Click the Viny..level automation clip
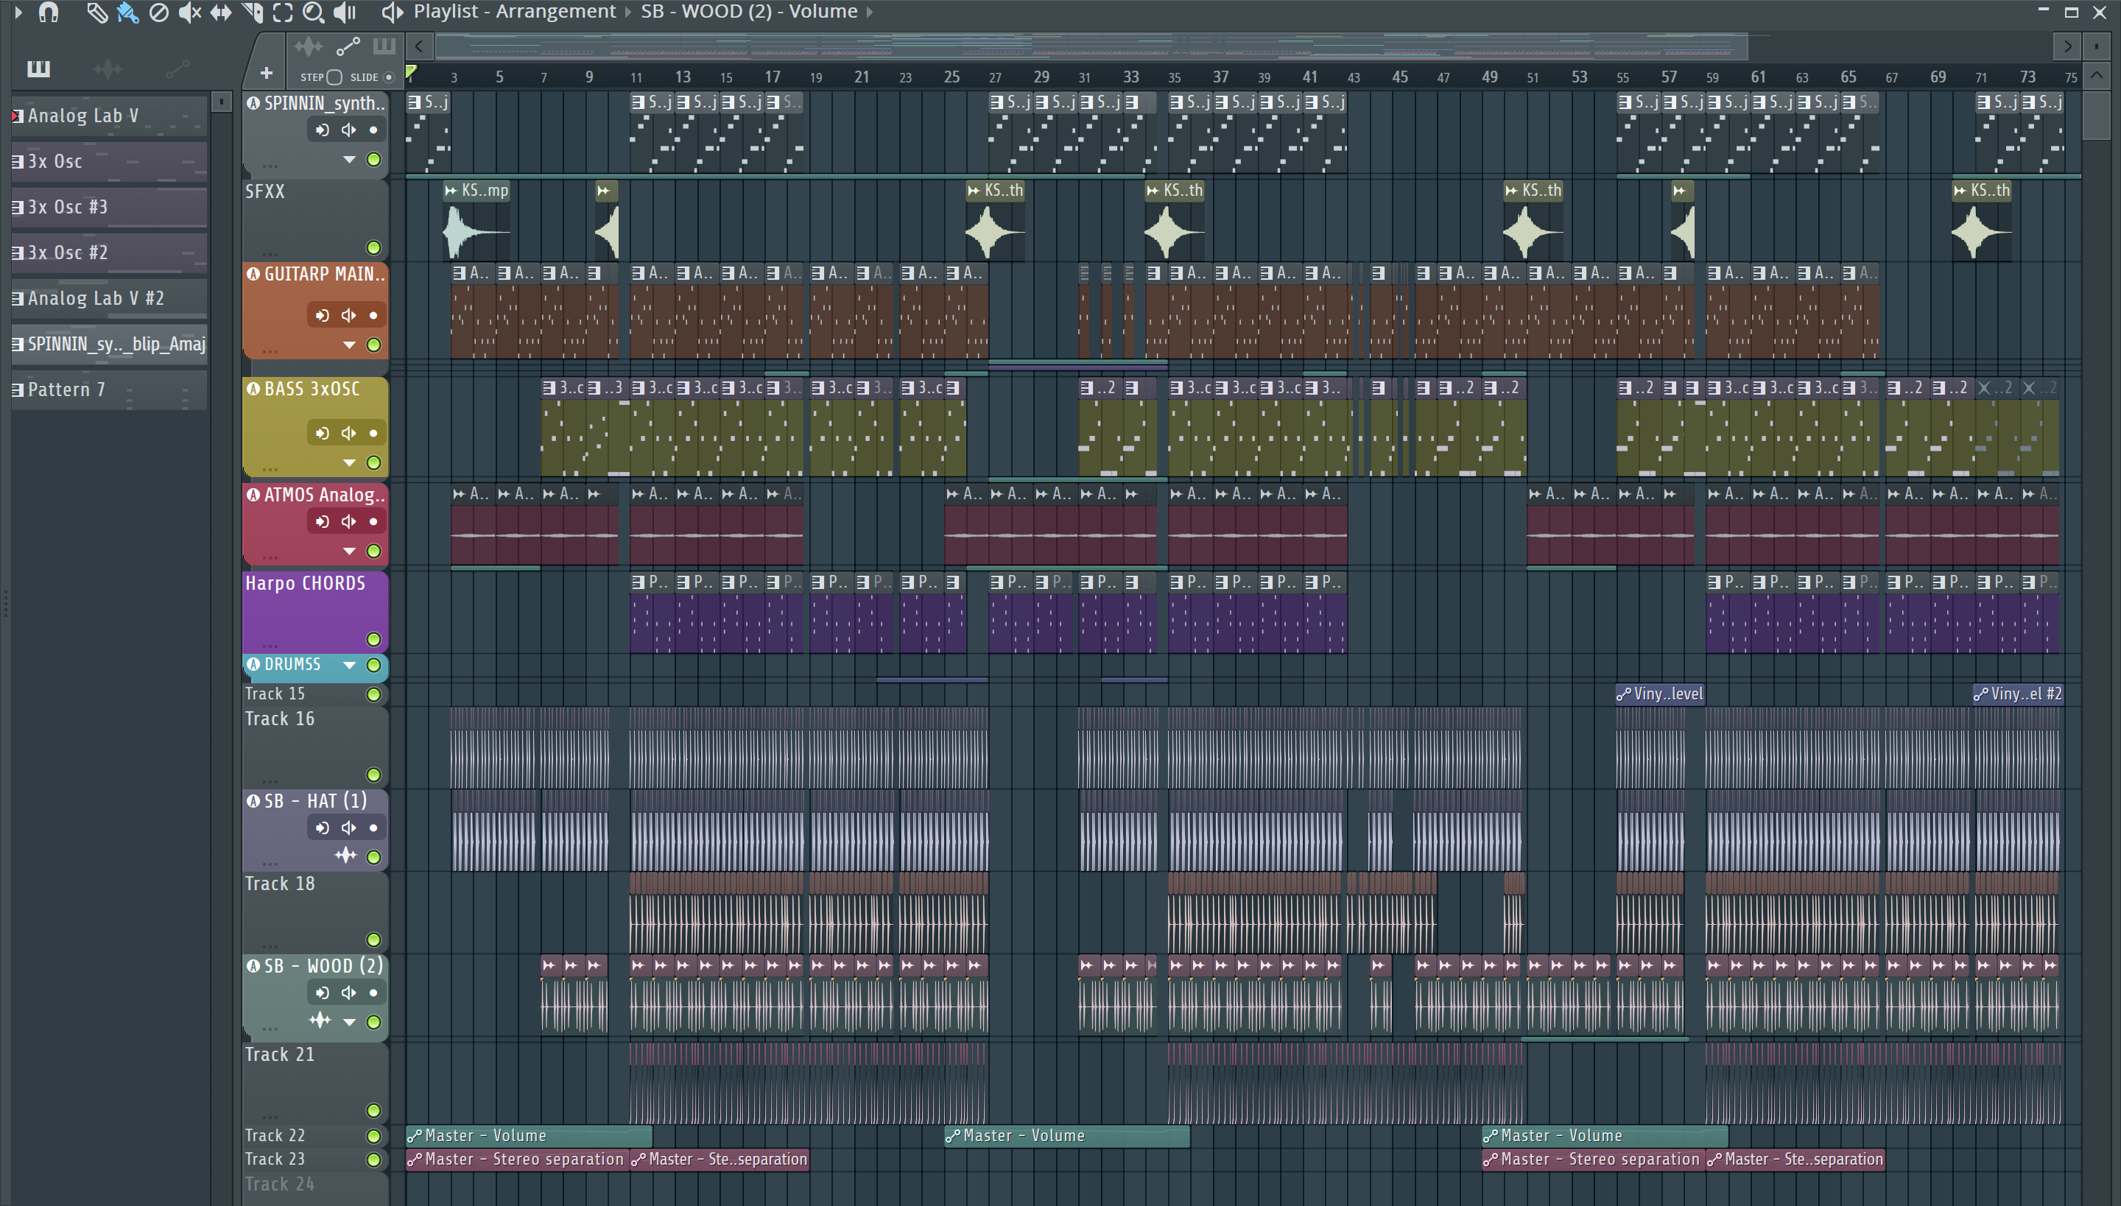This screenshot has height=1206, width=2121. pos(1659,694)
